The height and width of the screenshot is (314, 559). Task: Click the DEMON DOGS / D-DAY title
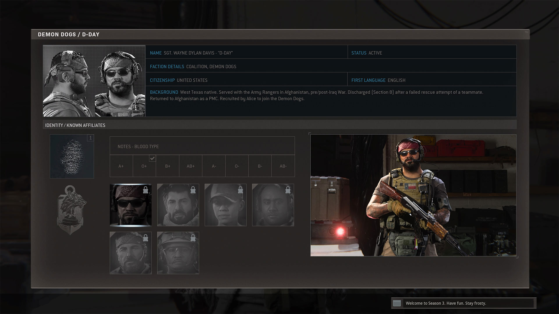tap(69, 34)
